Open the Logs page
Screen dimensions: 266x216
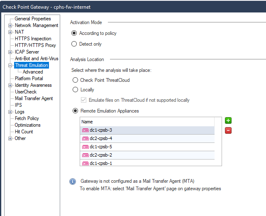pyautogui.click(x=20, y=112)
